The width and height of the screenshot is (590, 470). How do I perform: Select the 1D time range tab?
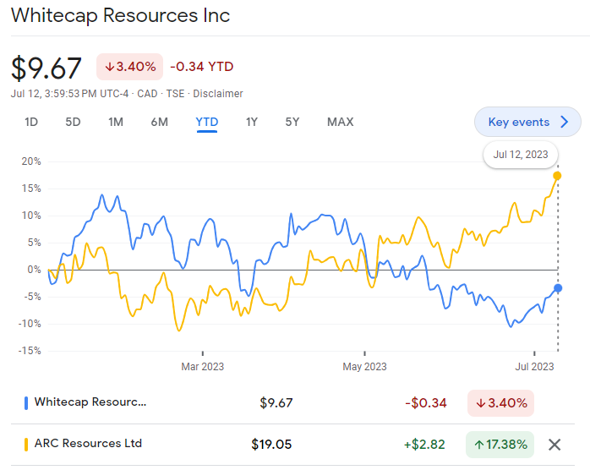31,122
